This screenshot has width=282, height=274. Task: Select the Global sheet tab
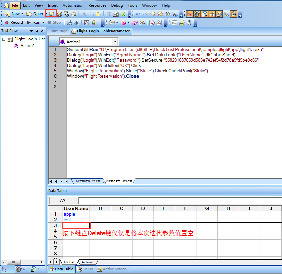pos(69,262)
